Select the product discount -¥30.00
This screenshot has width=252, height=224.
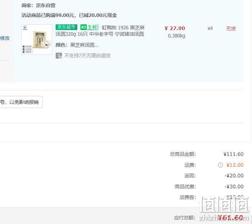234,187
